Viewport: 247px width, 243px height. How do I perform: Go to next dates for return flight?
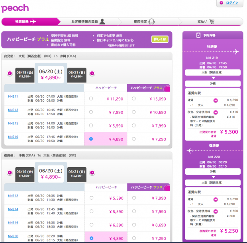pos(92,172)
